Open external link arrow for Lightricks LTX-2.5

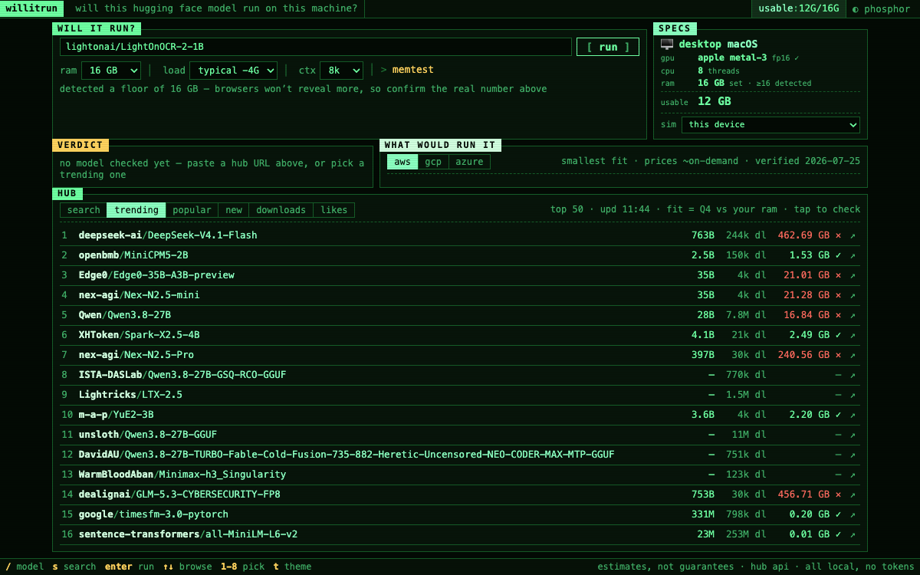[x=853, y=395]
